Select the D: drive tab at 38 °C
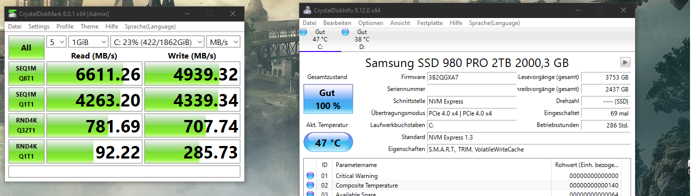The width and height of the screenshot is (694, 196). pyautogui.click(x=362, y=39)
